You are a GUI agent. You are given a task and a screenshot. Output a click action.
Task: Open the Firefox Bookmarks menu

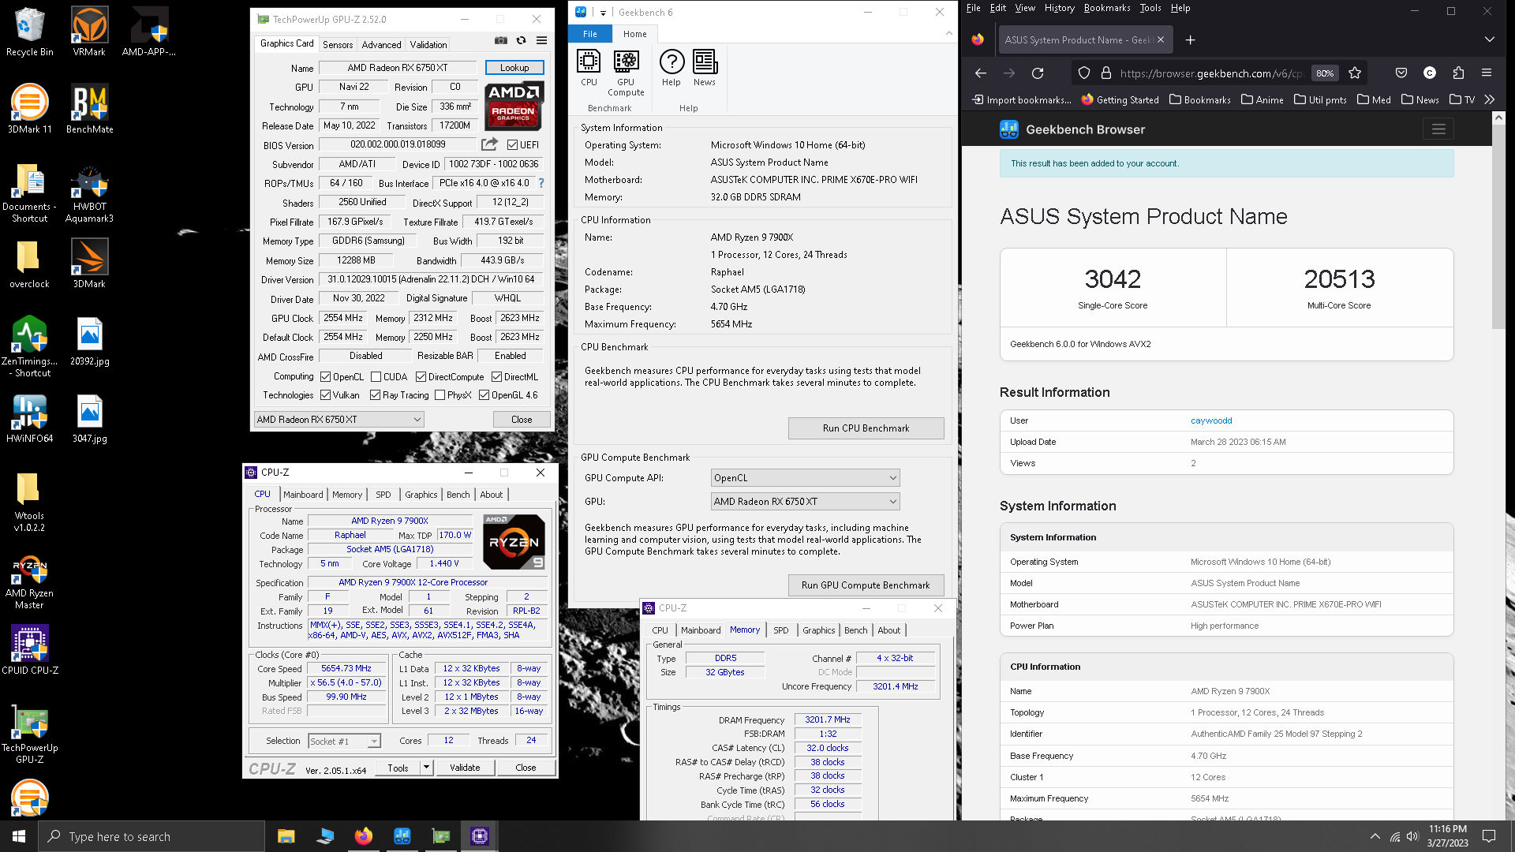coord(1106,8)
